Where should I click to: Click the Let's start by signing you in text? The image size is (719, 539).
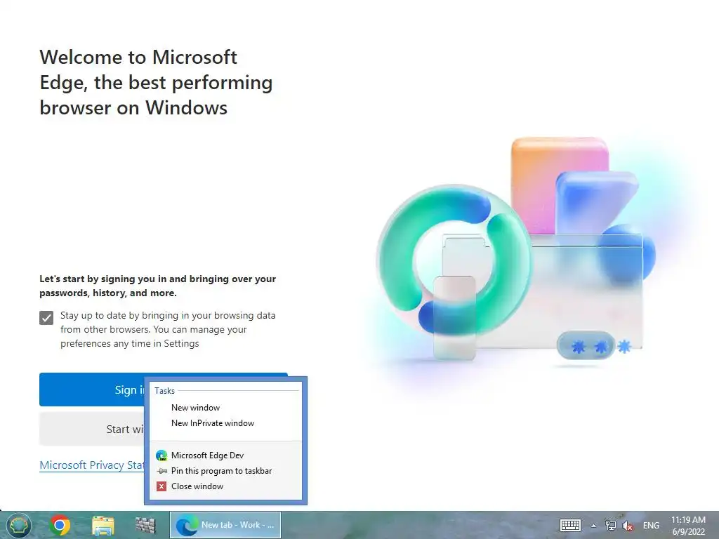158,286
